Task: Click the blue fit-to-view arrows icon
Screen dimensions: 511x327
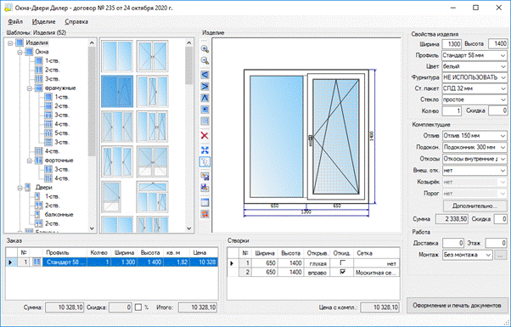Action: tap(205, 150)
